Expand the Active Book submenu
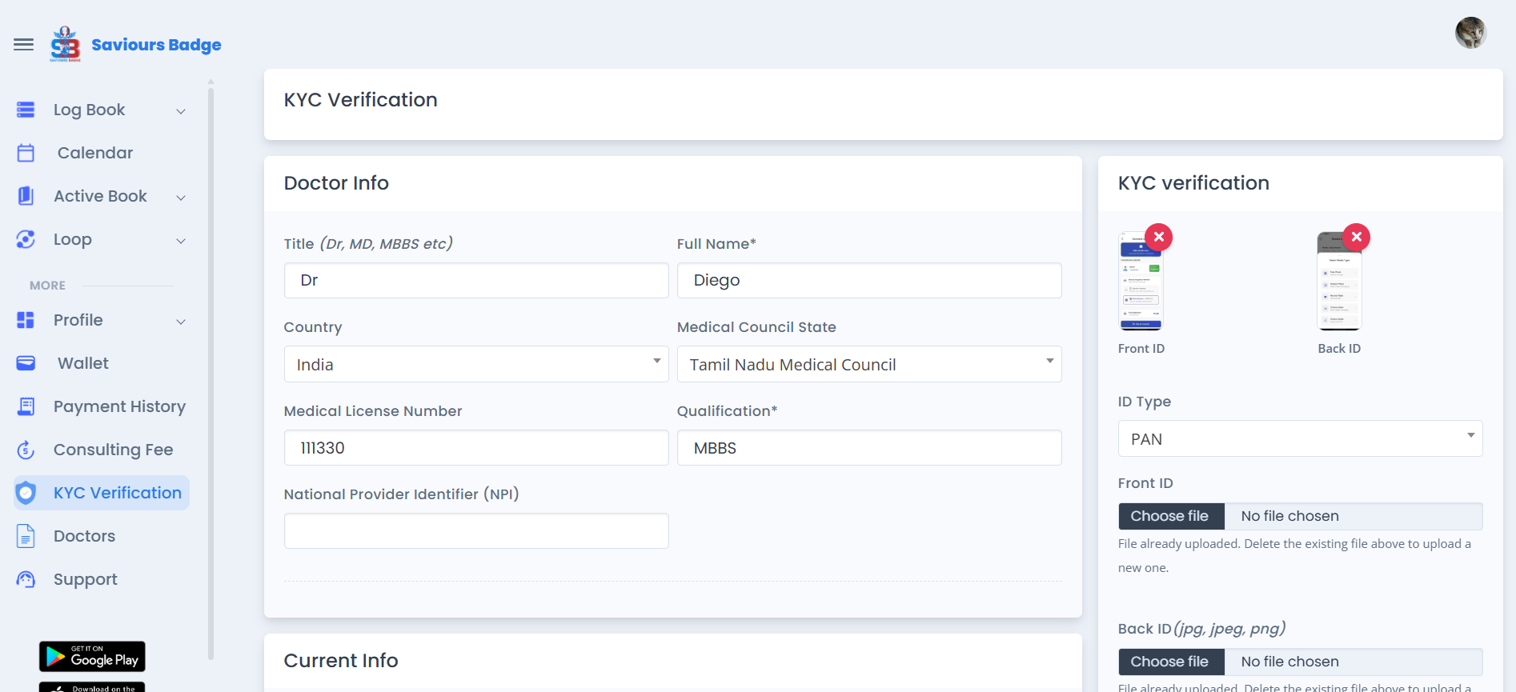 coord(181,198)
